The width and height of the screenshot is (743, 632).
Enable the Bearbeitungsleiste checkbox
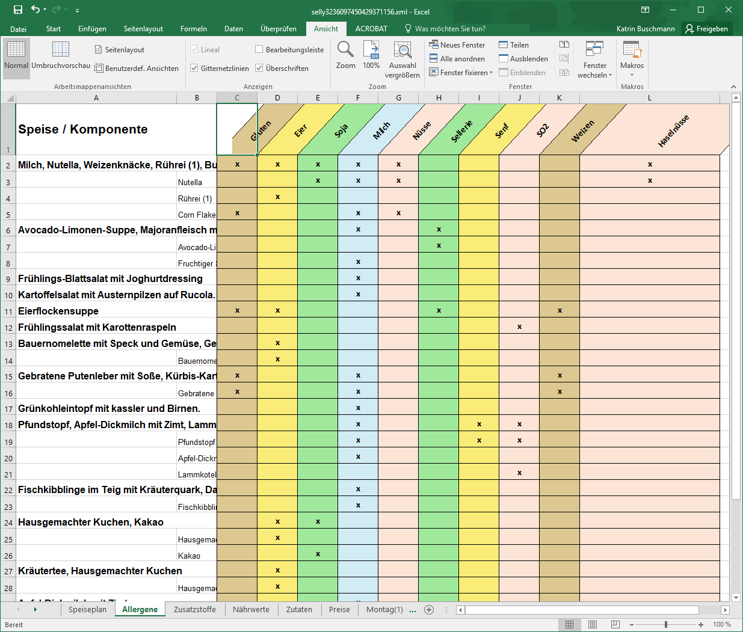[x=259, y=49]
